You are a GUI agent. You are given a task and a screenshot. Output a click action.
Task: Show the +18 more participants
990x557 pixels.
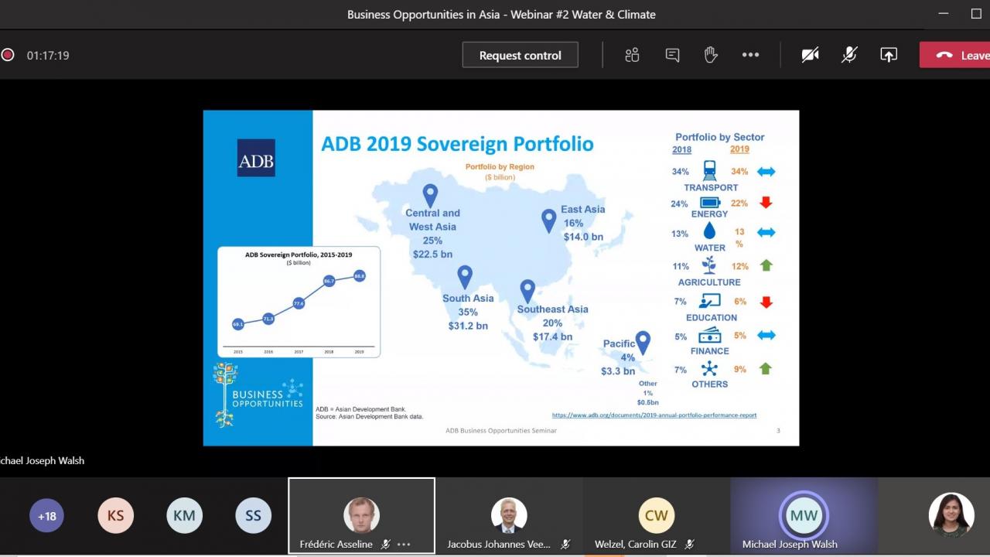point(46,515)
